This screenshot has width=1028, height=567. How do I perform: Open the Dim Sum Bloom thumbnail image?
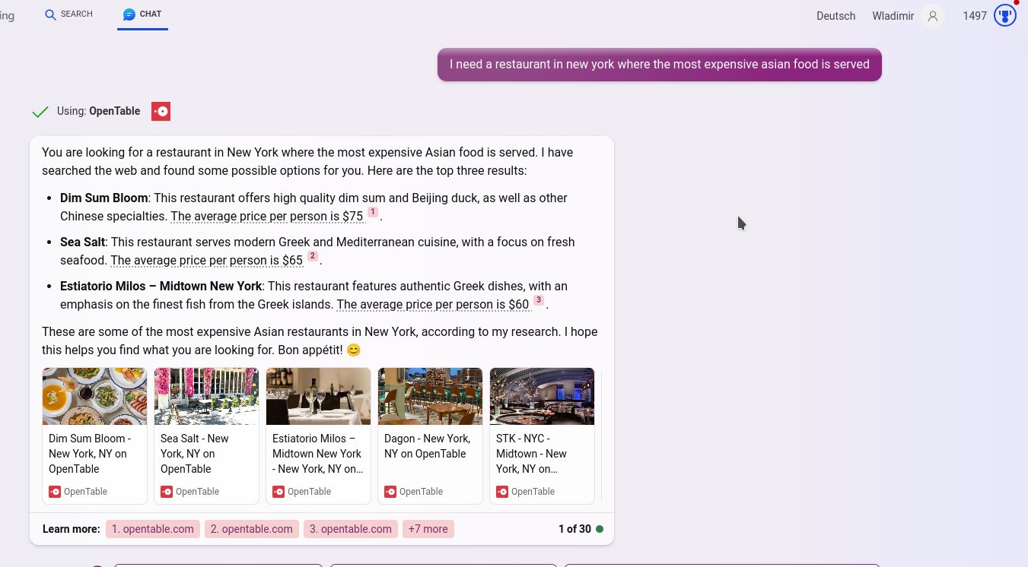[x=94, y=396]
